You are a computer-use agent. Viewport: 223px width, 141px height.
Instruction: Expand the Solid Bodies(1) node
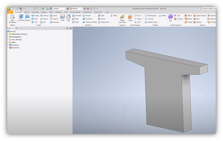(8, 37)
